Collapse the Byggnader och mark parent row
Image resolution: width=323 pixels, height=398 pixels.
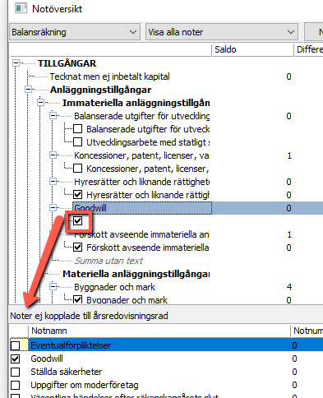53,287
